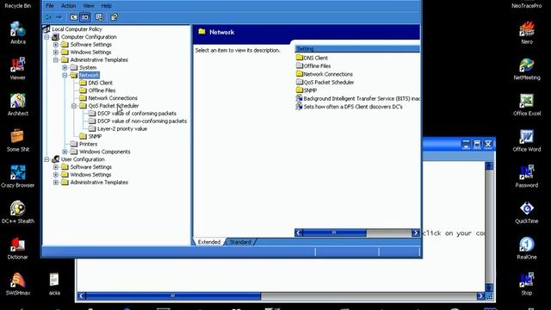Open the Recycle Bin desktop icon

17,5
